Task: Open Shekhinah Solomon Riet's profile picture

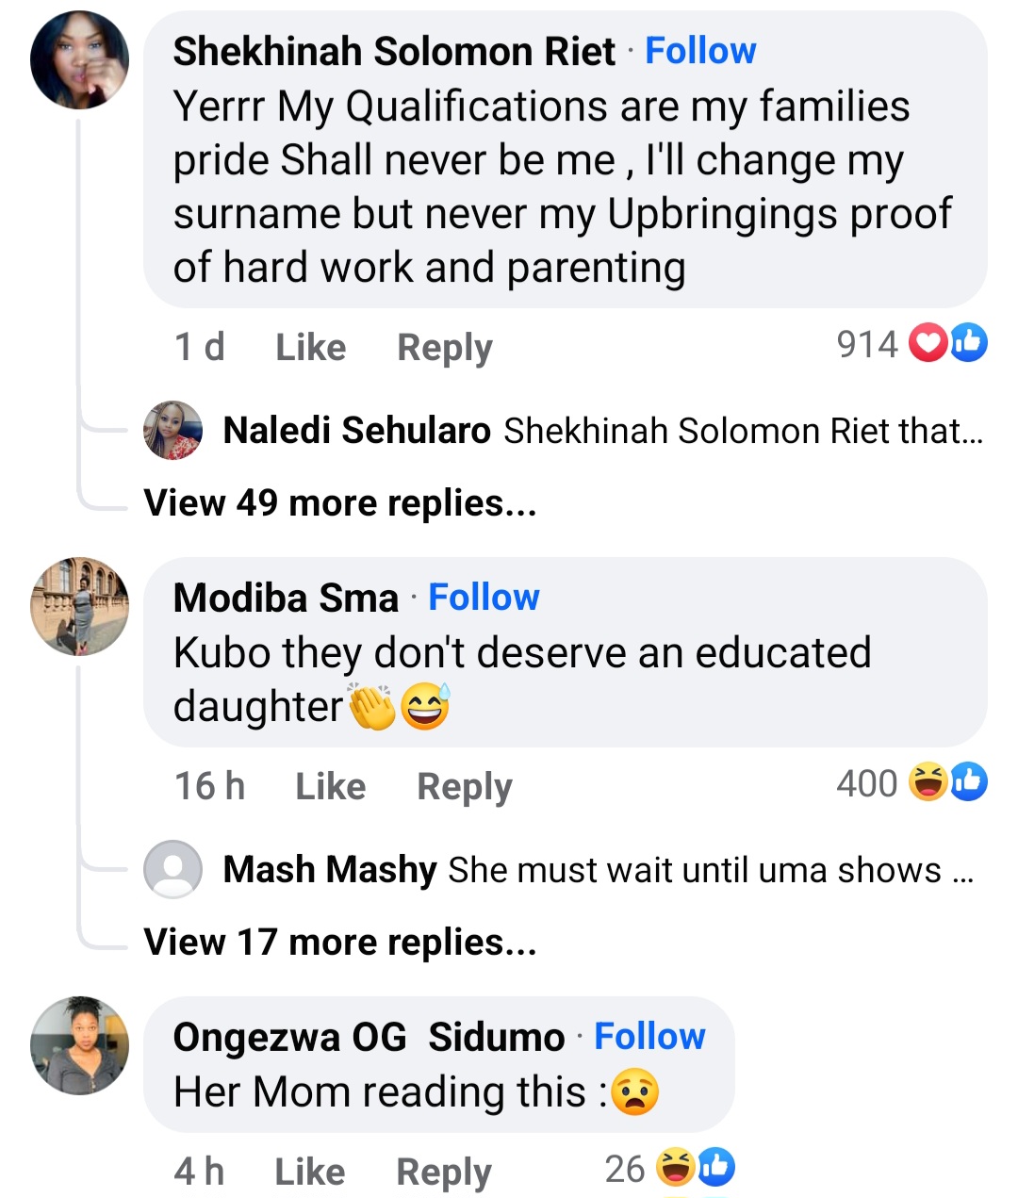Action: pos(79,58)
